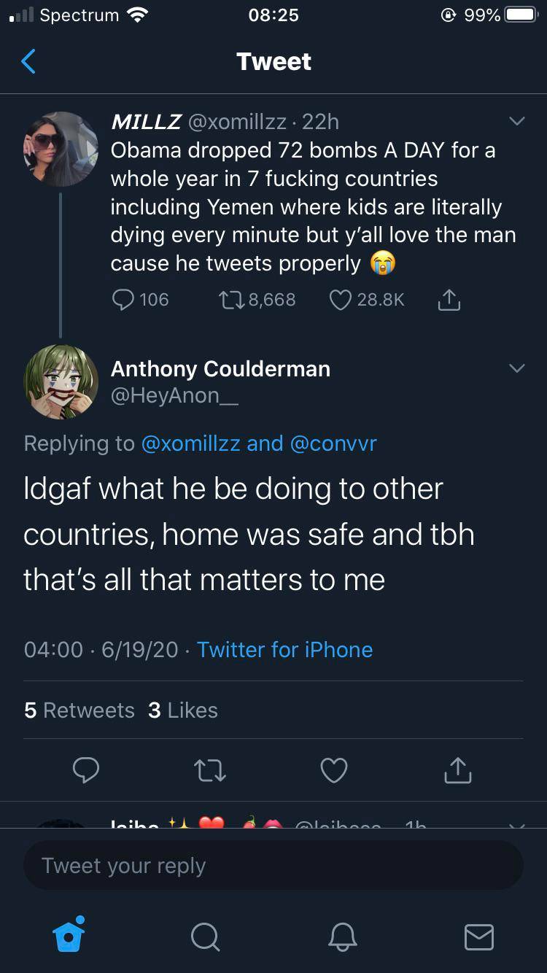
Task: Share Anthony Coulderman's reply
Action: pyautogui.click(x=457, y=770)
